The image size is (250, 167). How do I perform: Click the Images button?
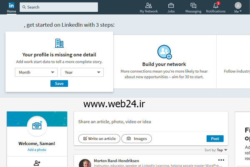click(x=137, y=139)
